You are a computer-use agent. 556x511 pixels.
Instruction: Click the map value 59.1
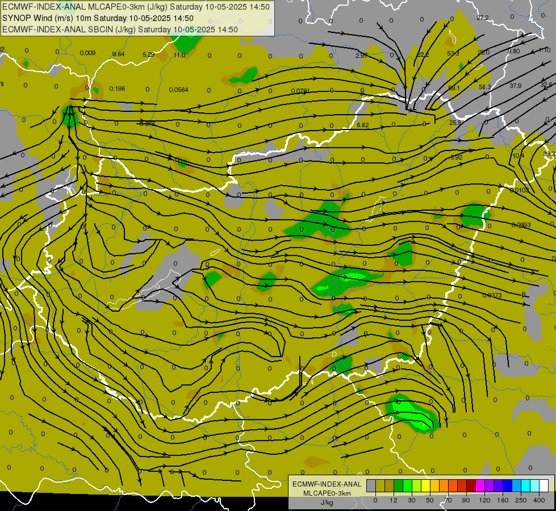coord(454,88)
